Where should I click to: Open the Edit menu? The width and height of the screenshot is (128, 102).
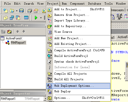17,3
